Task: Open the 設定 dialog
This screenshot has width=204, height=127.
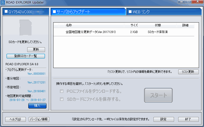Action: (164, 119)
